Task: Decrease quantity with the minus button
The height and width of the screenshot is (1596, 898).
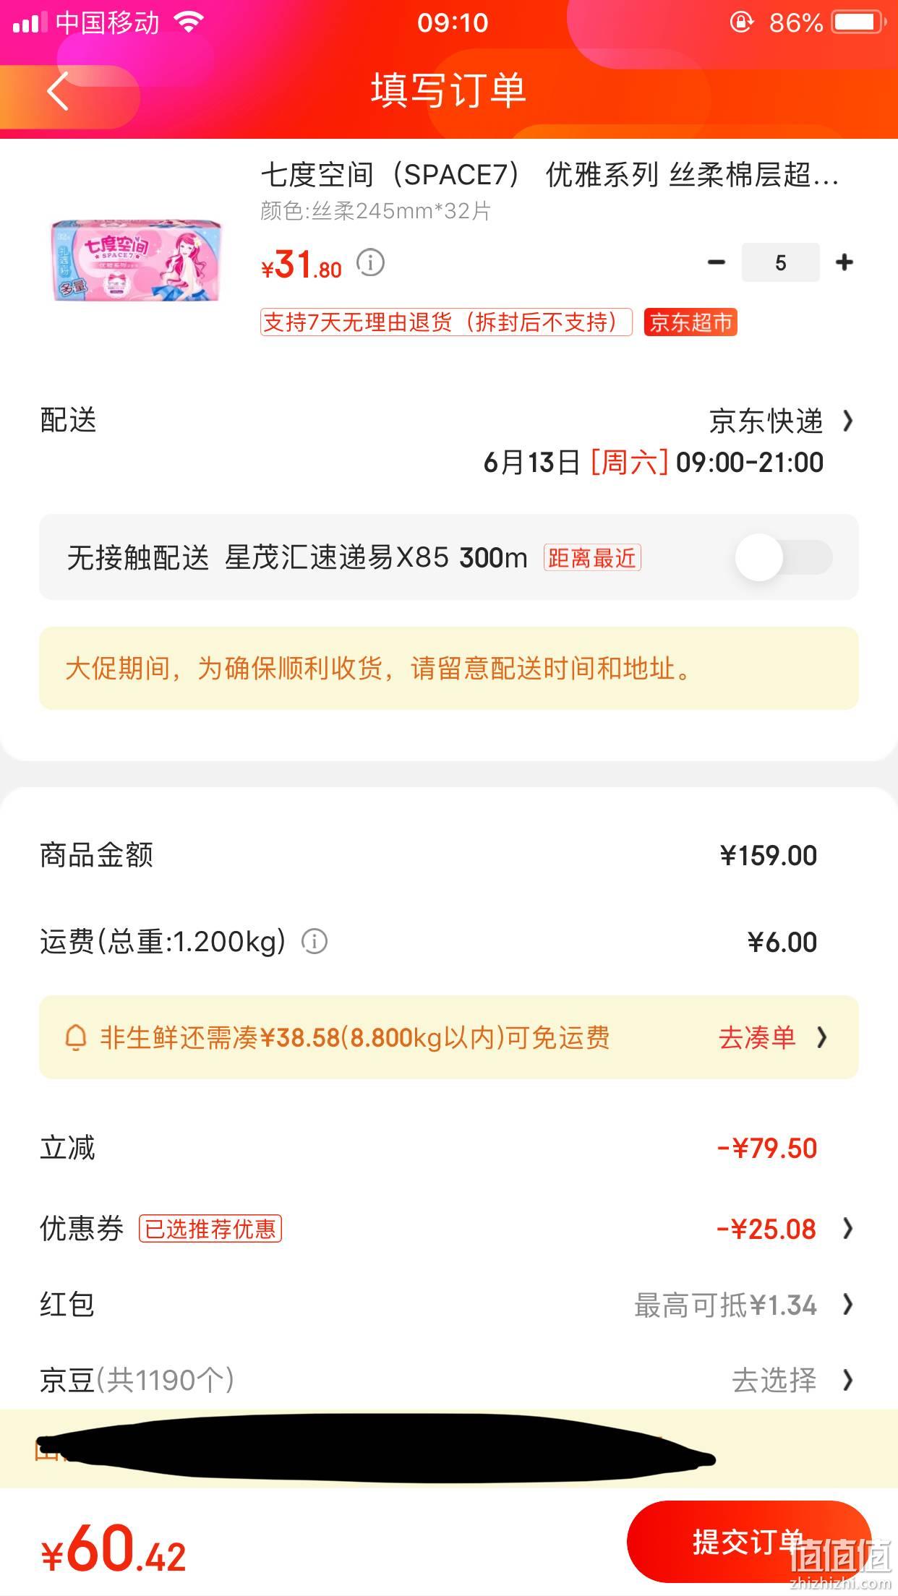Action: (716, 262)
